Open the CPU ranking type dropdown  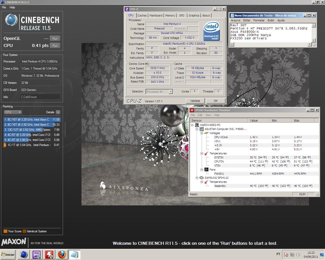click(13, 112)
